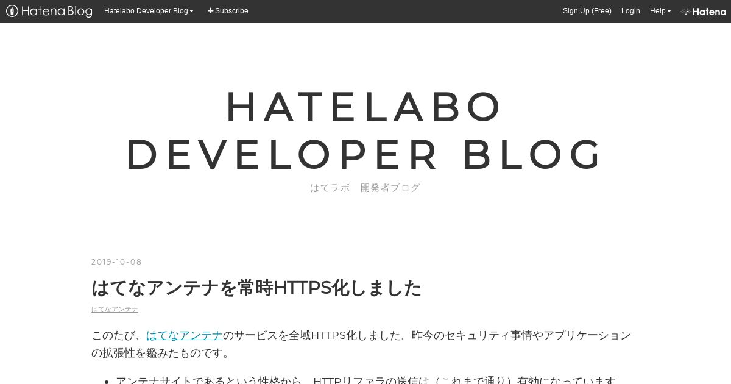Open the article title はてなアンテナを常時HTTPS化しました
The height and width of the screenshot is (384, 731).
tap(256, 288)
